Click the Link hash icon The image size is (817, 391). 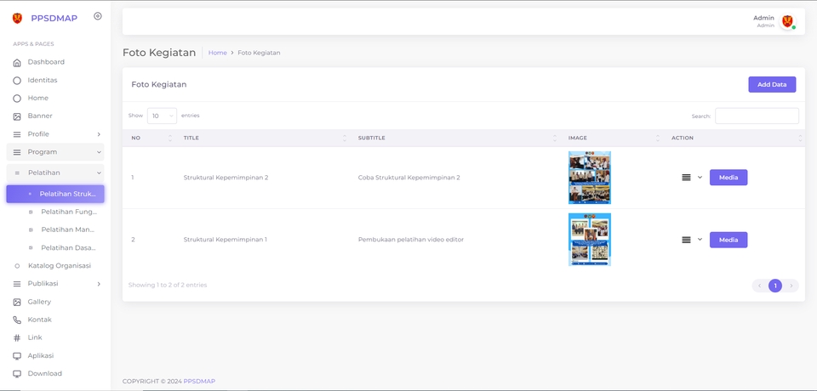(17, 338)
